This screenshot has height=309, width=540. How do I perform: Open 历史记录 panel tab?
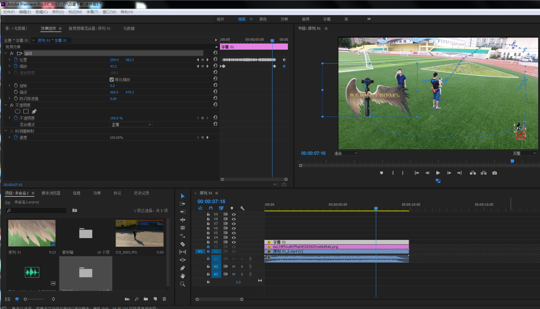click(141, 193)
